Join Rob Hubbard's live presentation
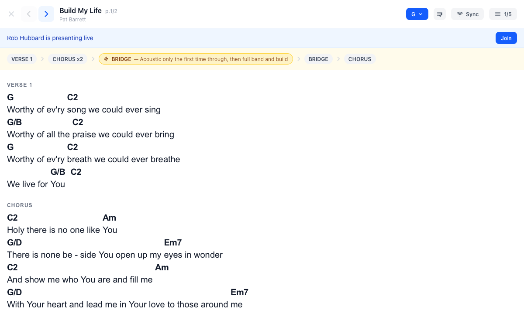Image resolution: width=524 pixels, height=327 pixels. (x=506, y=38)
